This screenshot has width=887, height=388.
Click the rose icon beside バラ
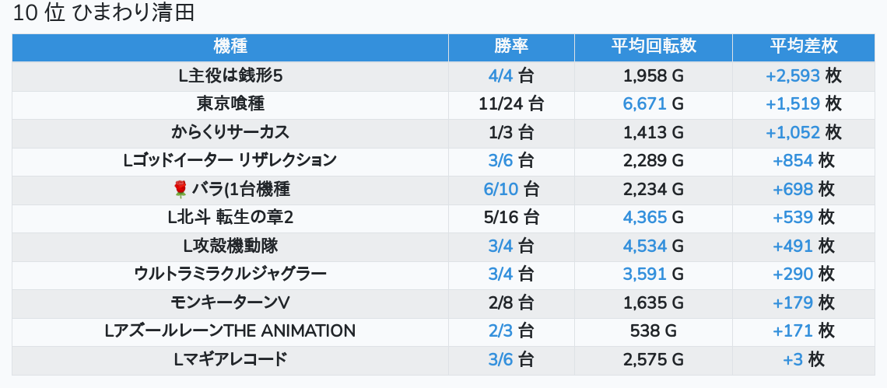(x=181, y=189)
